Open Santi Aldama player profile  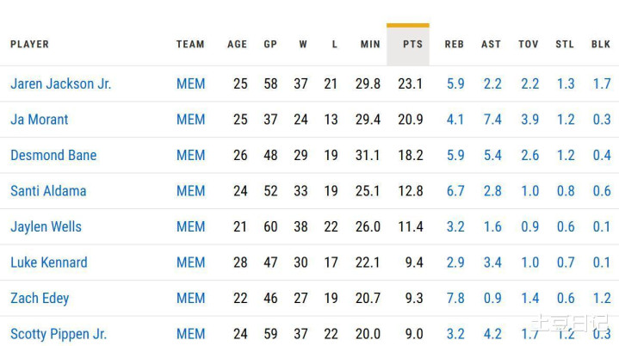(48, 190)
